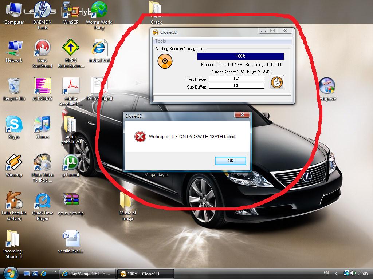Viewport: 373px width, 279px height.
Task: Open the Computer desktop icon
Action: [x=14, y=13]
